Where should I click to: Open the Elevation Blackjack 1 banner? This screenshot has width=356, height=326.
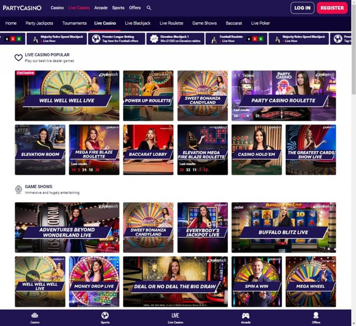point(175,39)
